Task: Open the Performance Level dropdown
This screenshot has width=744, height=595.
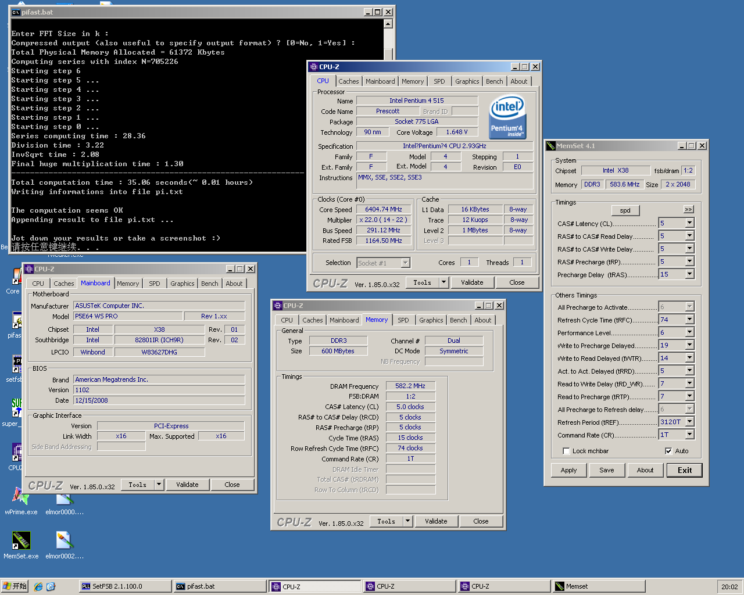Action: [689, 332]
